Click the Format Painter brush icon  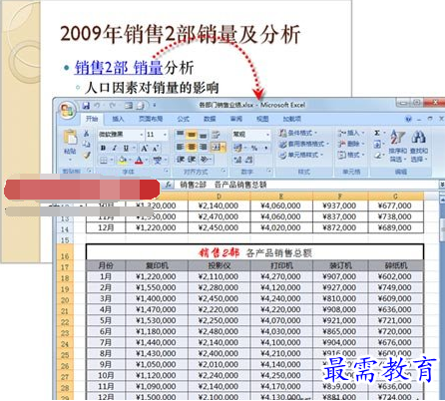click(87, 155)
